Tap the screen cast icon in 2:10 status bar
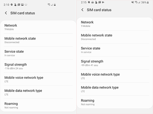This screenshot has height=114, width=153. pos(26,5)
